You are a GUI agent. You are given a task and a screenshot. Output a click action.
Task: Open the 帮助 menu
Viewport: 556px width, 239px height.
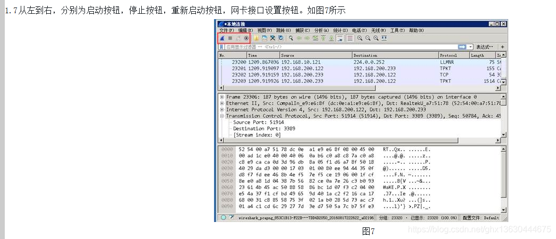[x=416, y=30]
